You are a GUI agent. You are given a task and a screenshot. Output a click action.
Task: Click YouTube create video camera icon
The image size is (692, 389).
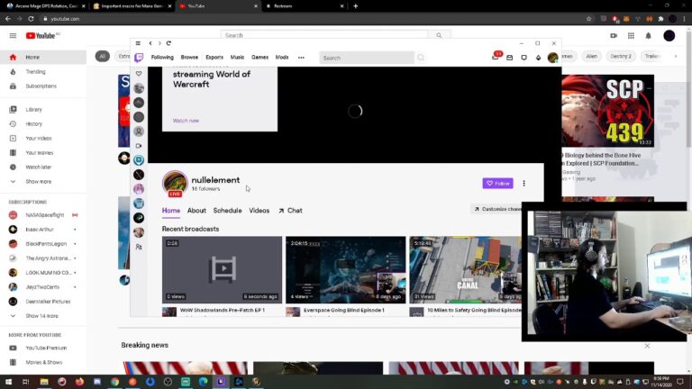click(x=614, y=36)
